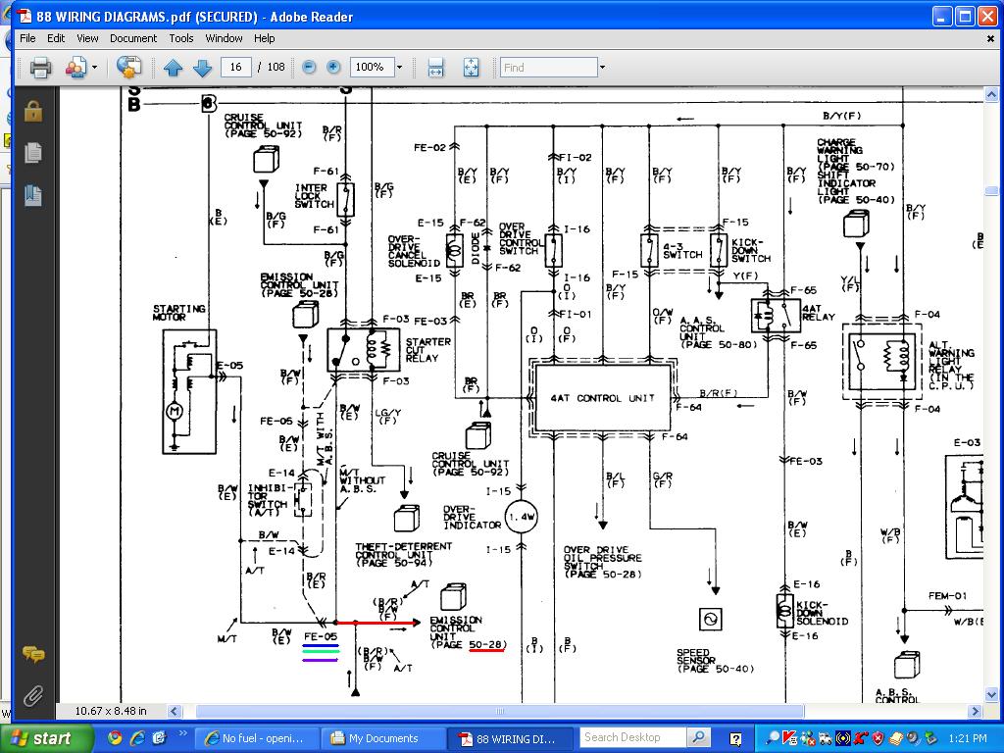Open the Bookmarks panel in the sidebar
Image resolution: width=1004 pixels, height=753 pixels.
pyautogui.click(x=33, y=195)
